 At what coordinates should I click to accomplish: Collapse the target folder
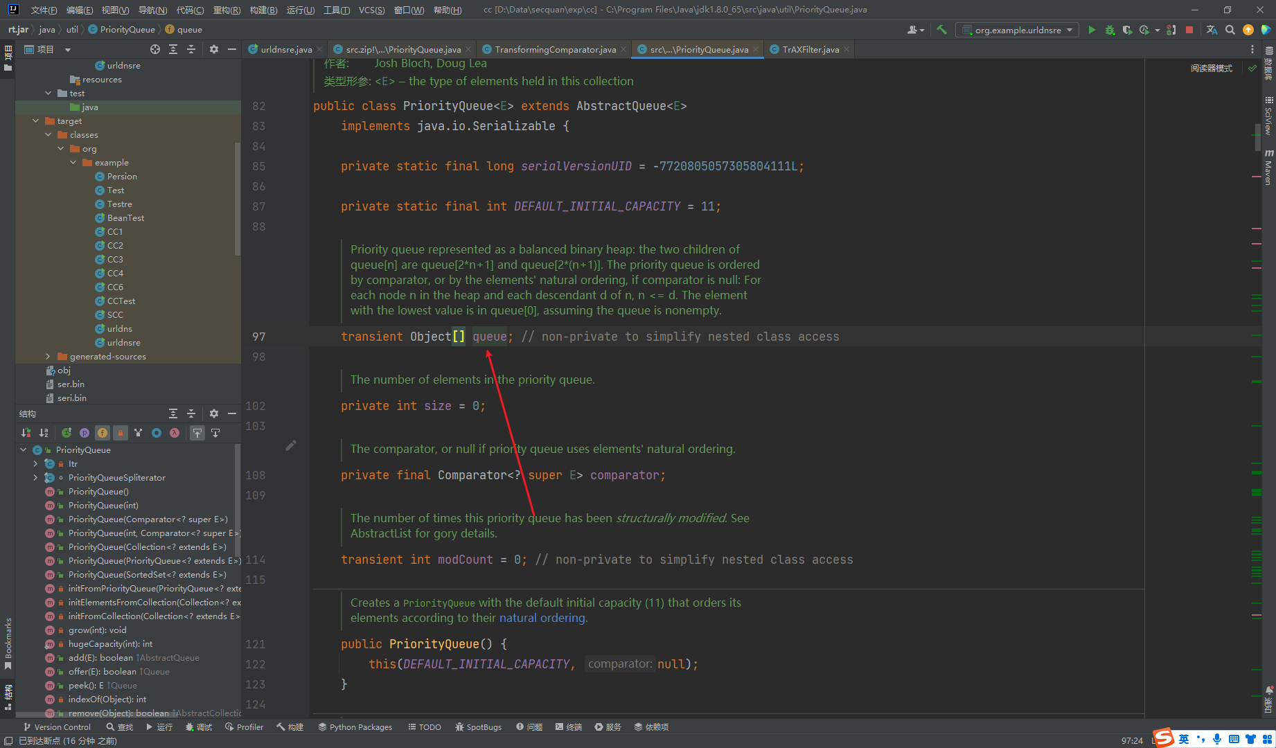(x=36, y=121)
